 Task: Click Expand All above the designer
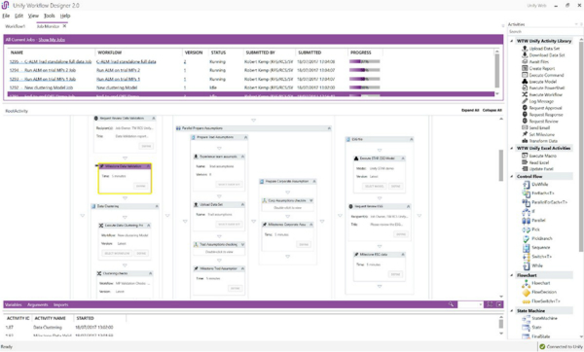pos(470,110)
